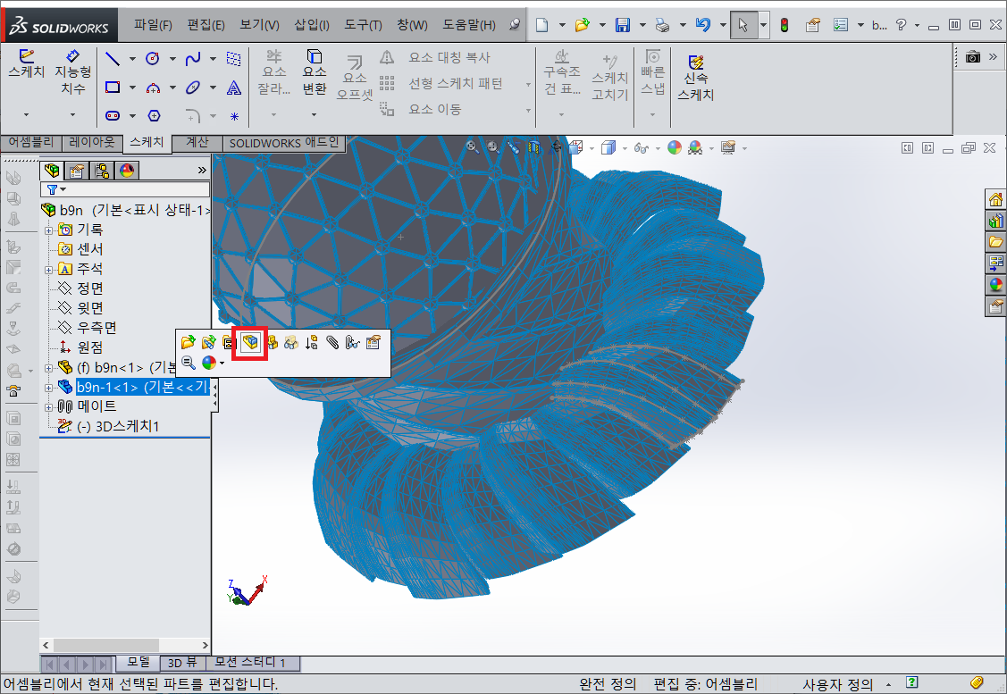
Task: Open the 도구(T) menu
Action: (x=363, y=25)
